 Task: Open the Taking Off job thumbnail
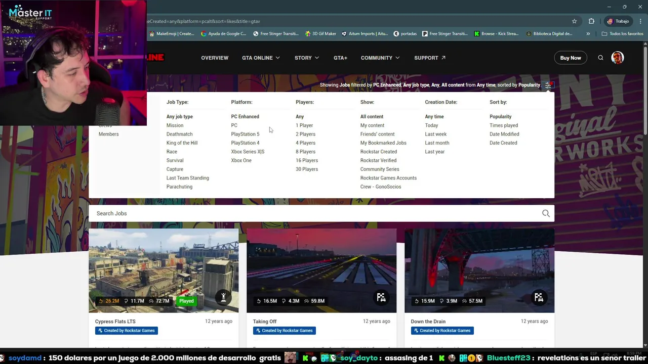pos(321,270)
